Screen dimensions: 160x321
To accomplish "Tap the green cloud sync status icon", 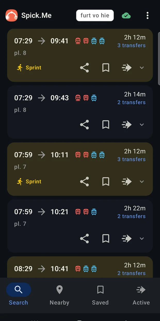I will (126, 16).
